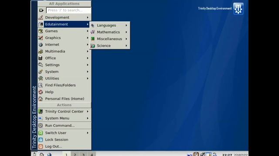The height and width of the screenshot is (156, 279).
Task: Expand the Languages submenu arrow
Action: pyautogui.click(x=126, y=26)
